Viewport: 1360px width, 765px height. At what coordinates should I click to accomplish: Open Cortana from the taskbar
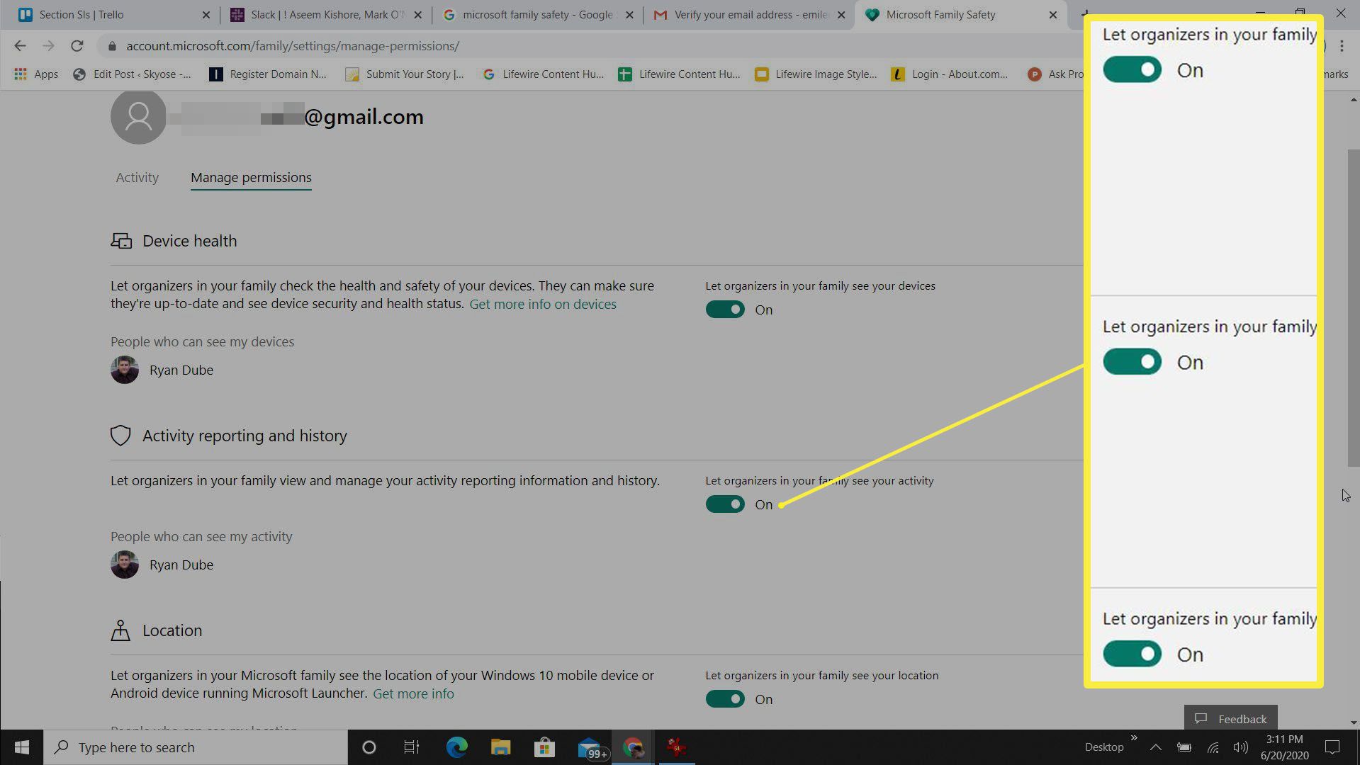click(369, 747)
